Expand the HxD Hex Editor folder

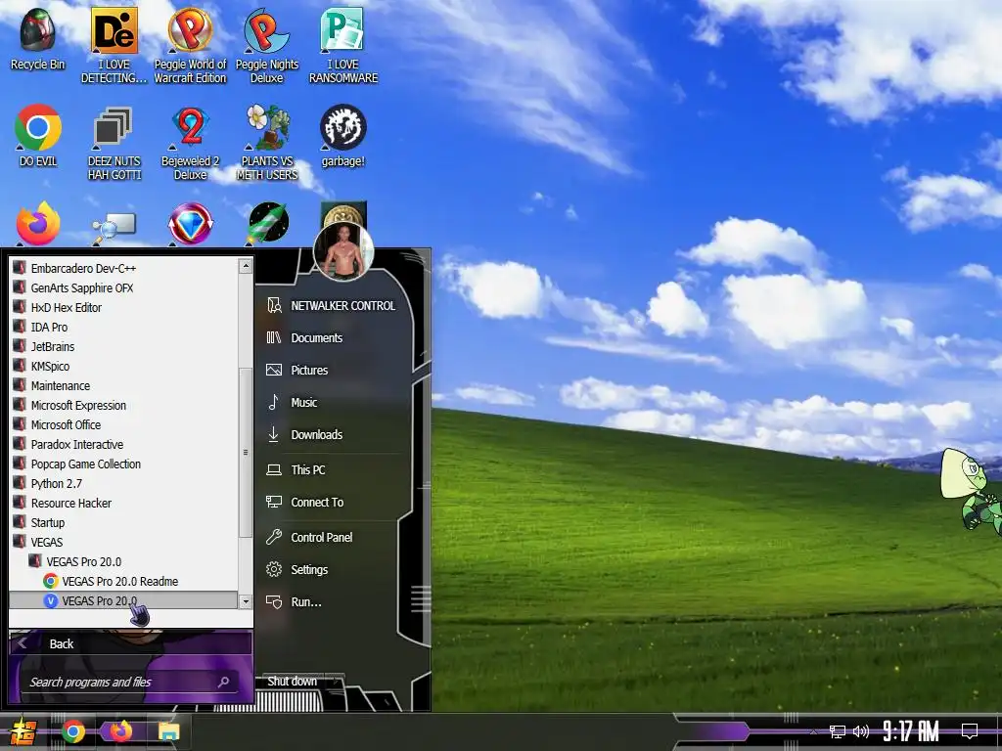pyautogui.click(x=123, y=308)
